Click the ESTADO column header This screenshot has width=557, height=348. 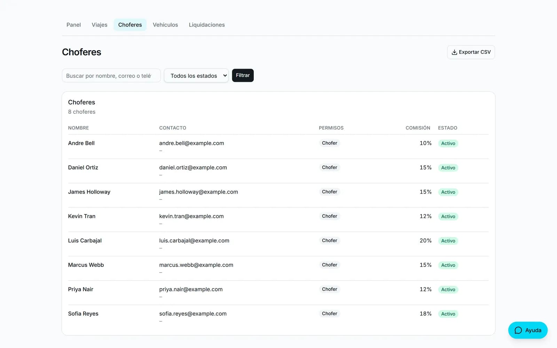(448, 128)
